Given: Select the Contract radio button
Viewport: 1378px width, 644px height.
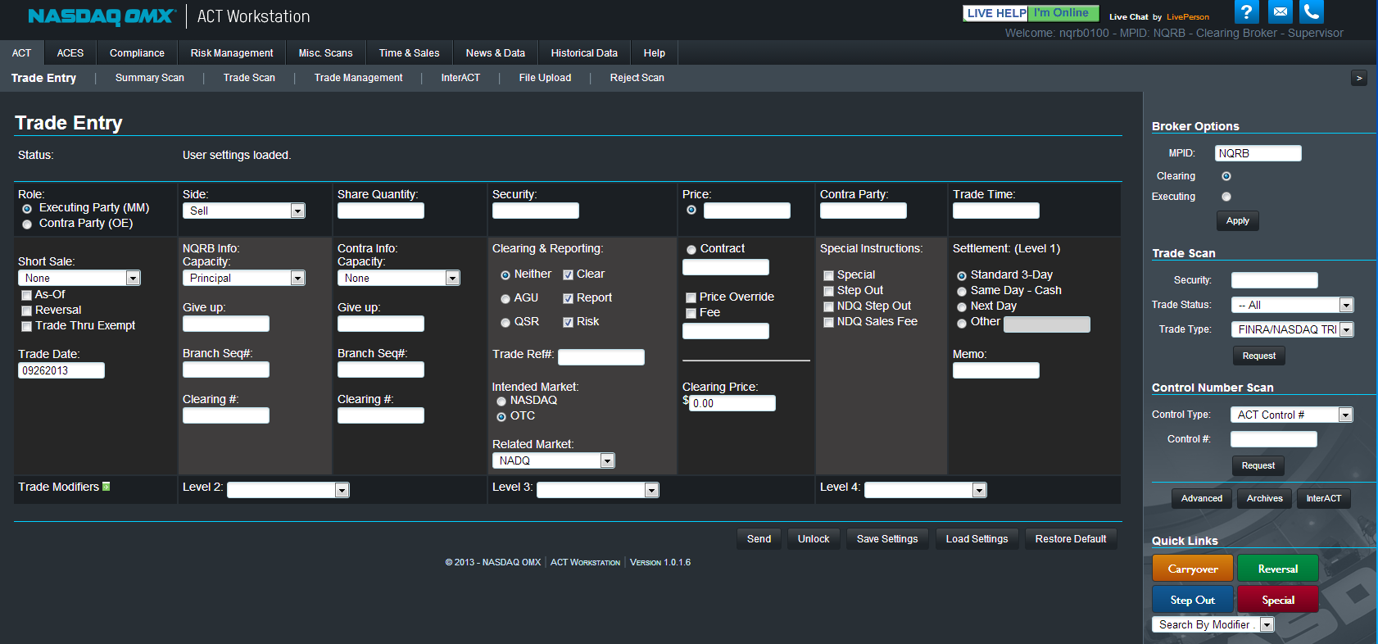Looking at the screenshot, I should click(691, 250).
